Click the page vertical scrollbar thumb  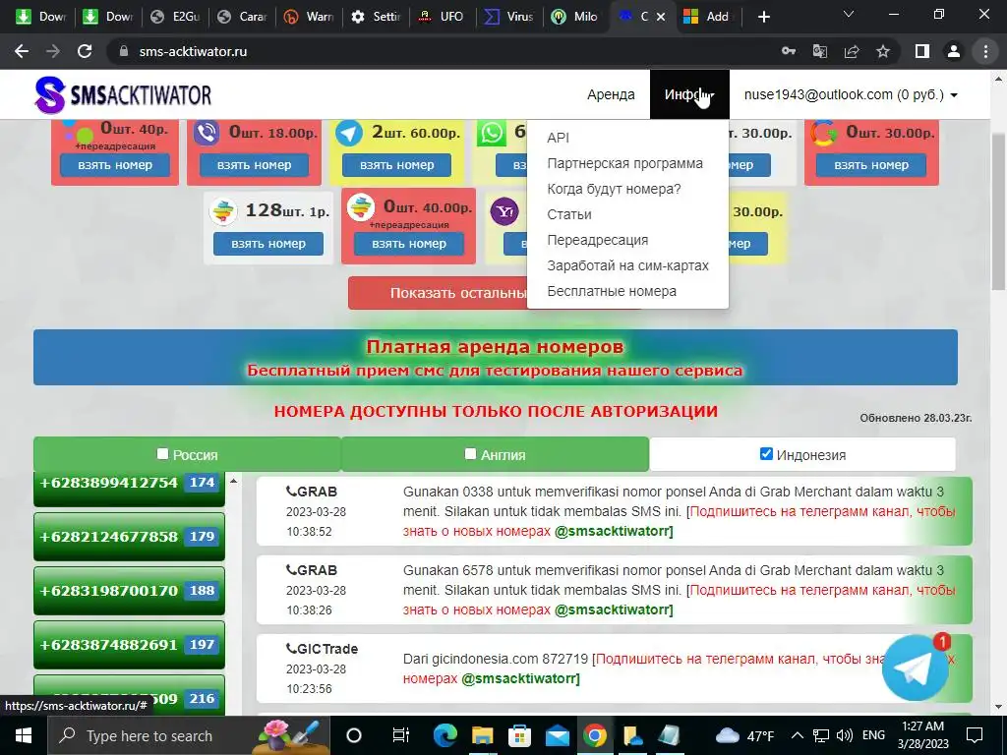point(998,212)
